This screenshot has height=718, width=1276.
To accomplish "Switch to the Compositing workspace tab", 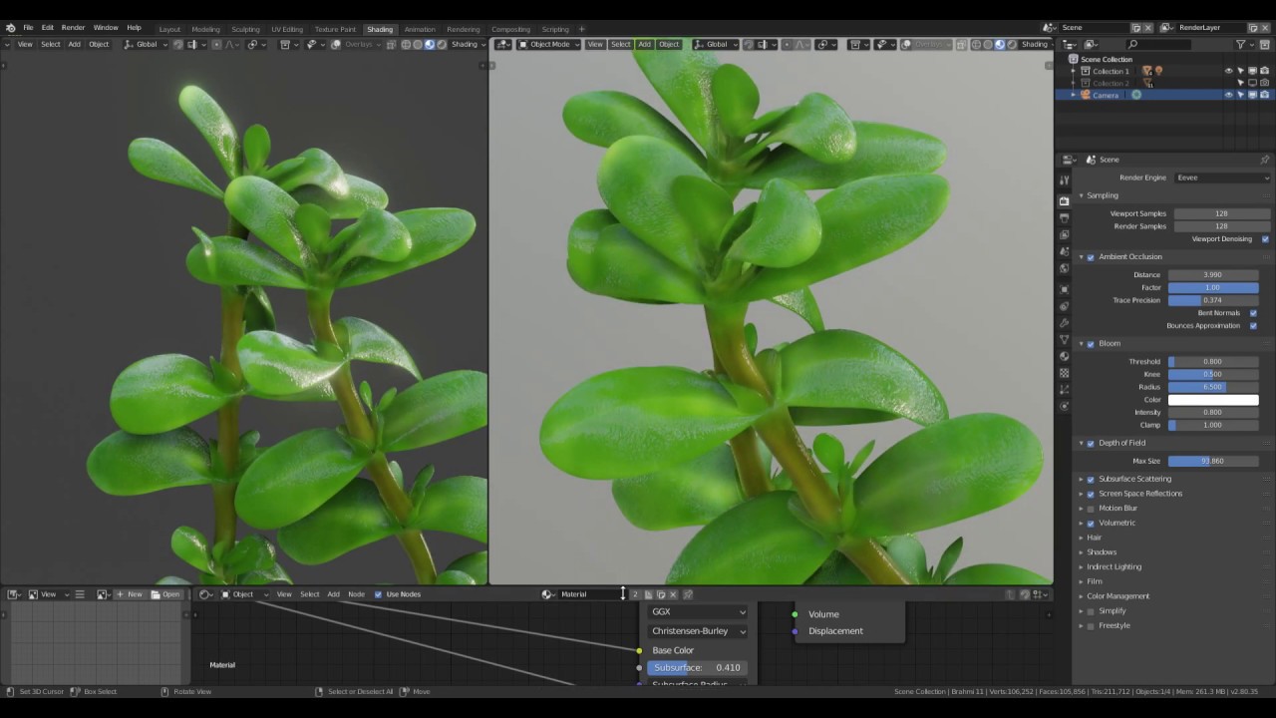I will tap(510, 29).
